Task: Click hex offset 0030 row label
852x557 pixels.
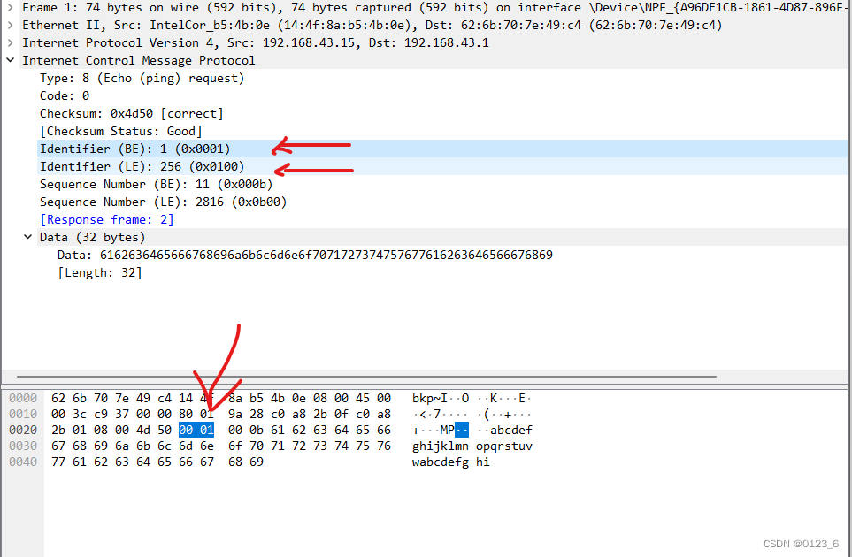Action: (23, 446)
